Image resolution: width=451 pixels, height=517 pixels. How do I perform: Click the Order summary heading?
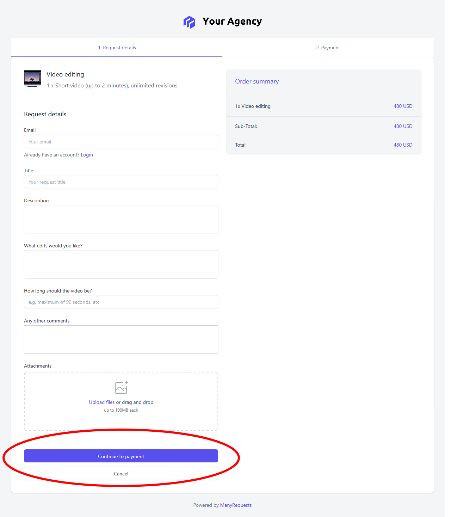[x=257, y=81]
